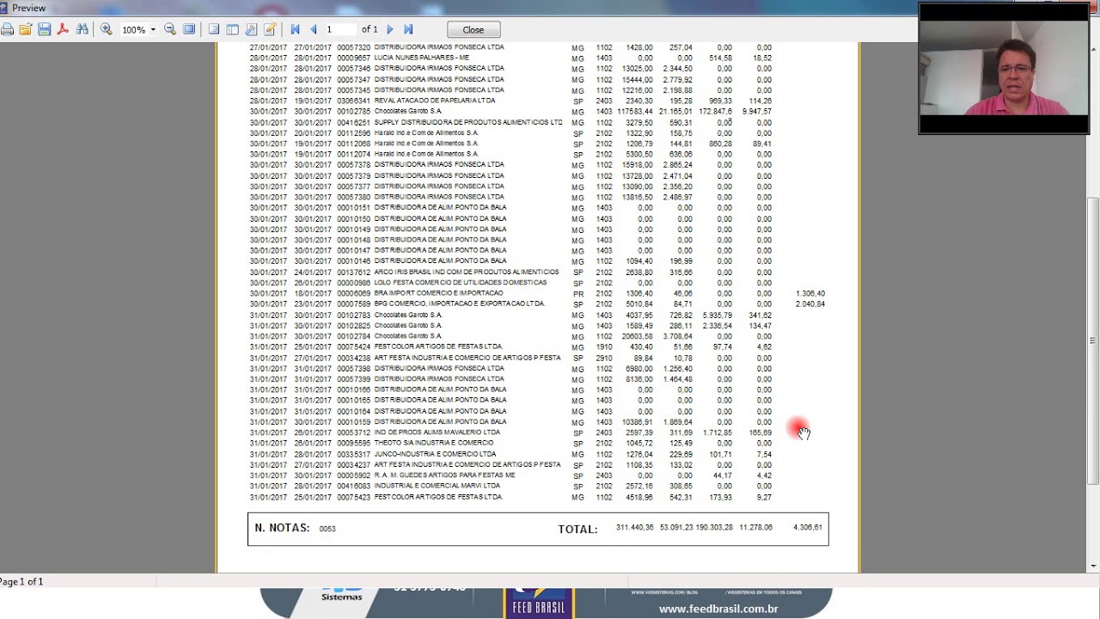Go to first page
The height and width of the screenshot is (619, 1100).
[296, 29]
